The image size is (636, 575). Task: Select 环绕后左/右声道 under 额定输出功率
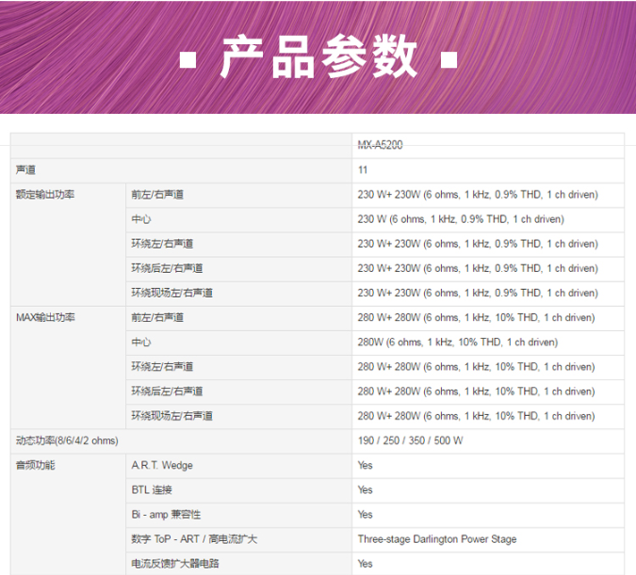[167, 268]
